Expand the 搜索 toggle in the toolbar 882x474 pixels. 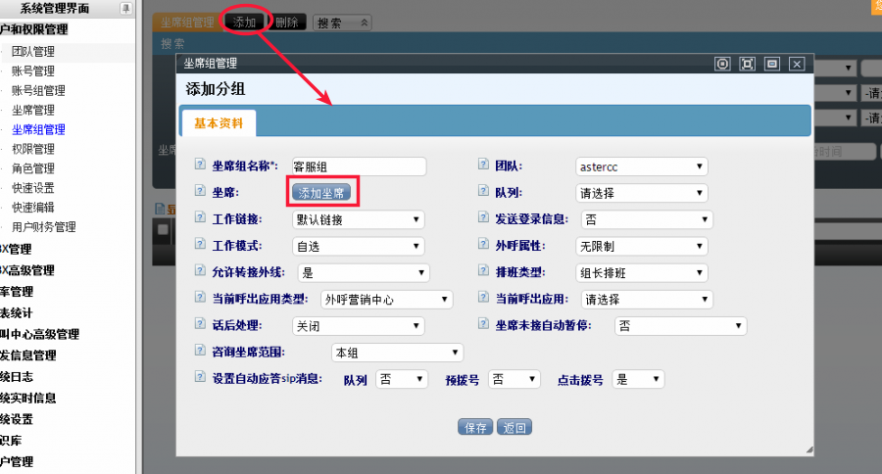tap(342, 22)
